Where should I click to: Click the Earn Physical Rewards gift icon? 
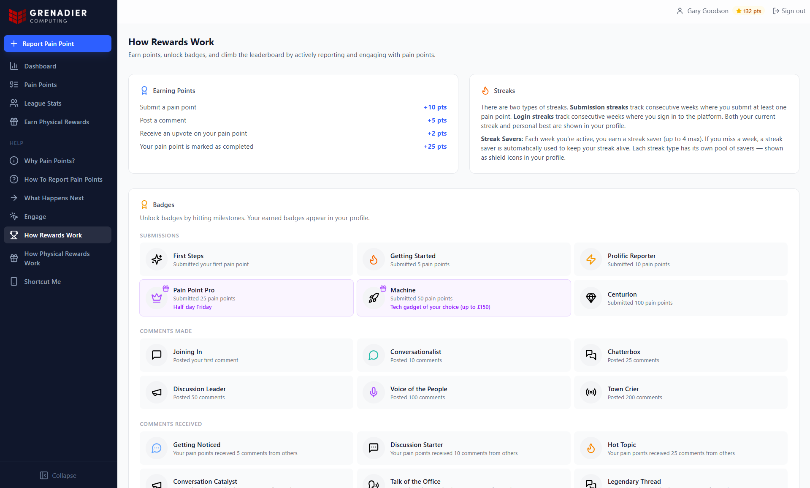tap(14, 122)
